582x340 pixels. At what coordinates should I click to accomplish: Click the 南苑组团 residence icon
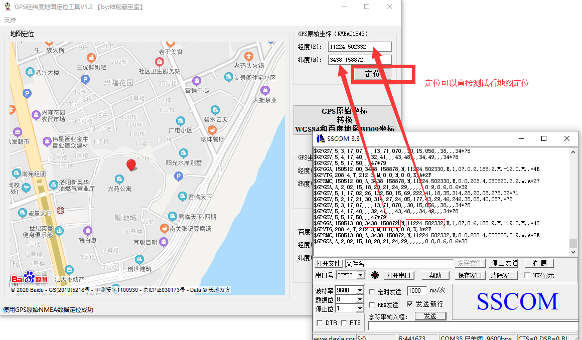point(17,174)
